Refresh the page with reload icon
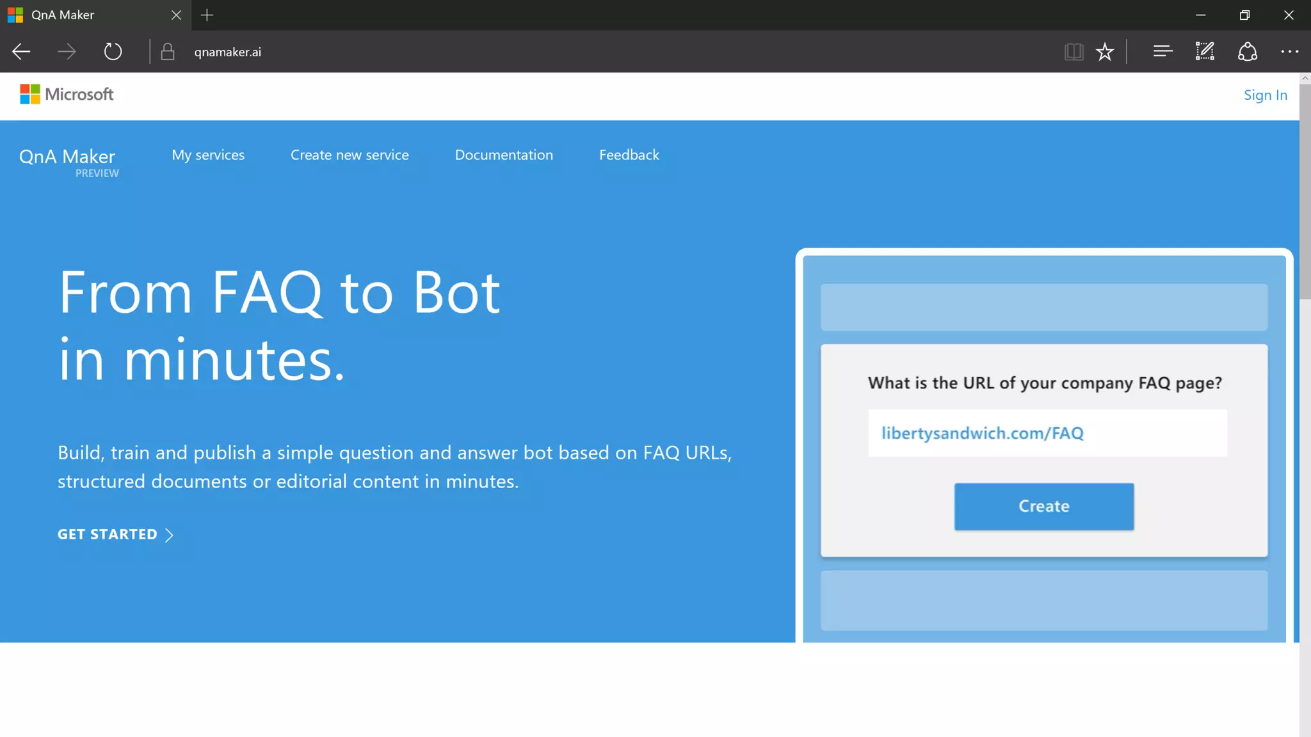The height and width of the screenshot is (737, 1311). pyautogui.click(x=113, y=52)
